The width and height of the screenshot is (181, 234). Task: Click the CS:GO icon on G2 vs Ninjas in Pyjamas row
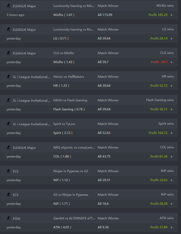click(8, 194)
